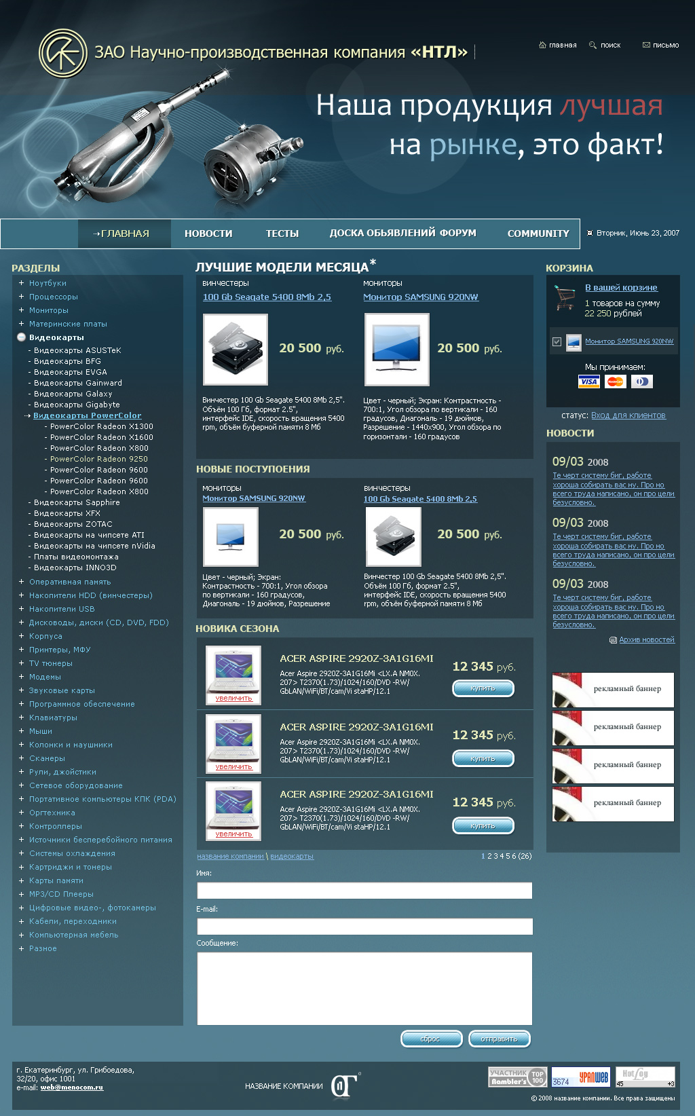Viewport: 695px width, 1116px height.
Task: Open the first 09/03 2008 news text
Action: pos(614,489)
